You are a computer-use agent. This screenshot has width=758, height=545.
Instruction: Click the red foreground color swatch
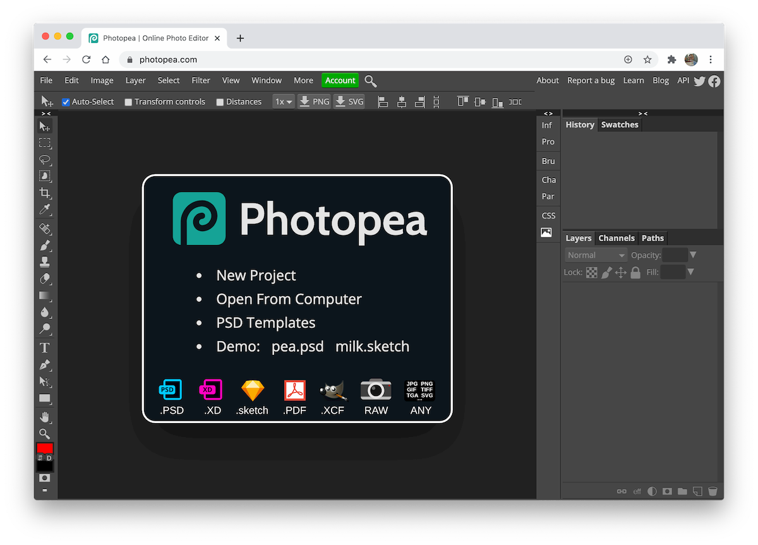click(45, 448)
